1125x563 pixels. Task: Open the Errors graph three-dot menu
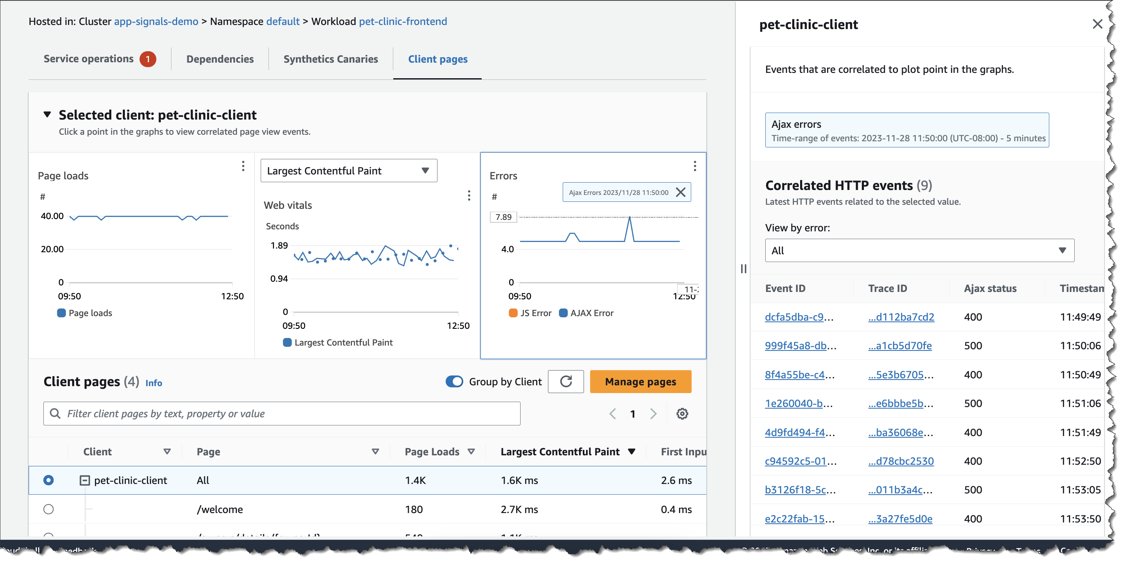coord(695,166)
